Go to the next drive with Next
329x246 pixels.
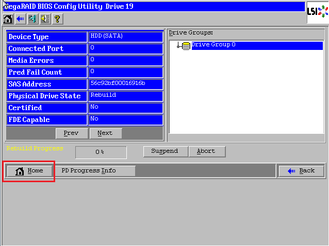[x=105, y=133]
